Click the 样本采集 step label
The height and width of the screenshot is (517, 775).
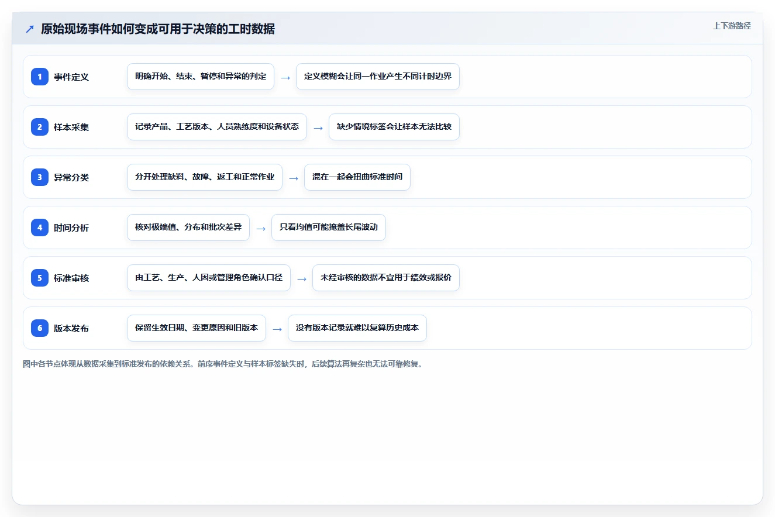pos(71,127)
